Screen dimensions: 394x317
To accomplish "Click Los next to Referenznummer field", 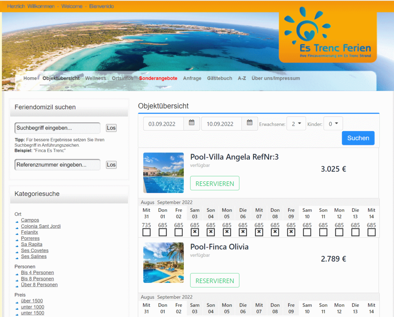I will (111, 165).
